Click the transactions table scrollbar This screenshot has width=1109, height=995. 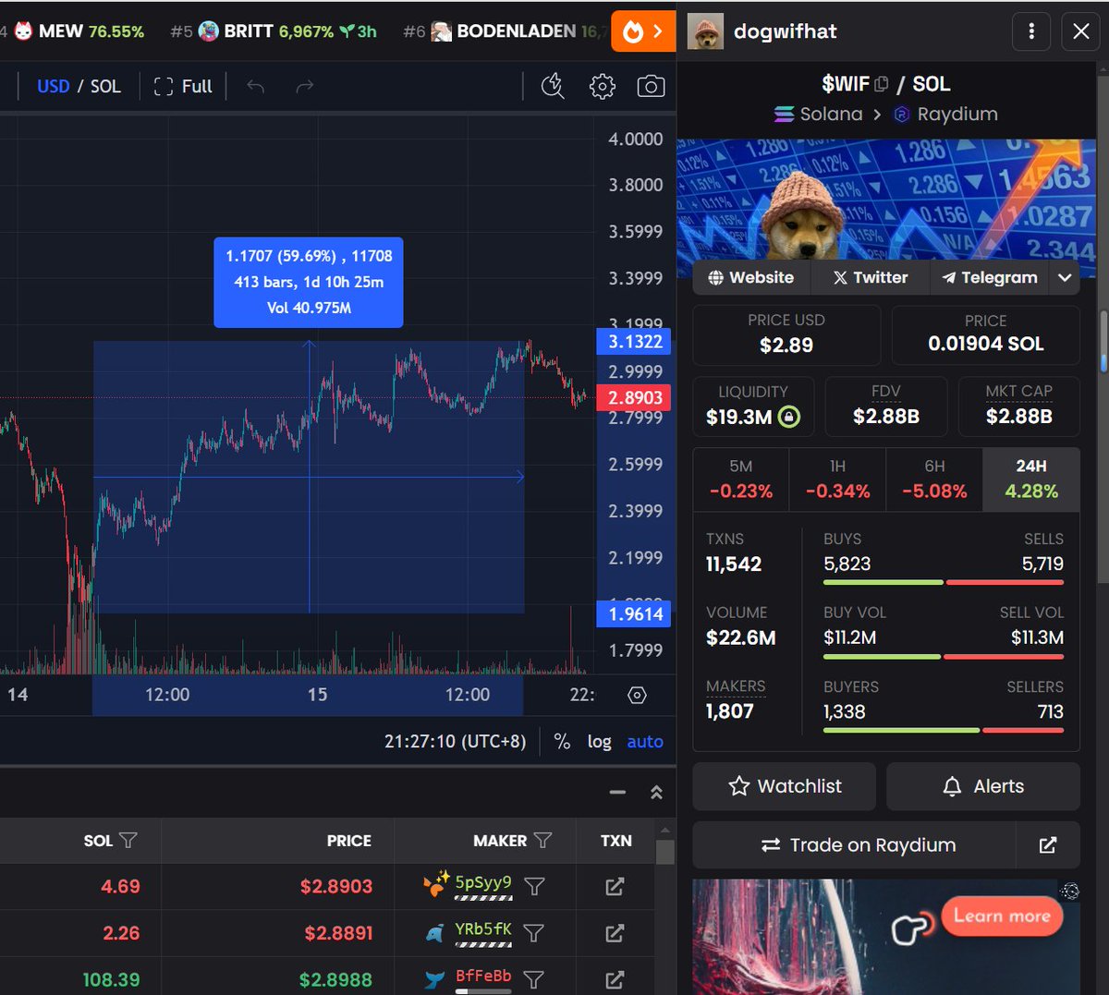(x=664, y=852)
